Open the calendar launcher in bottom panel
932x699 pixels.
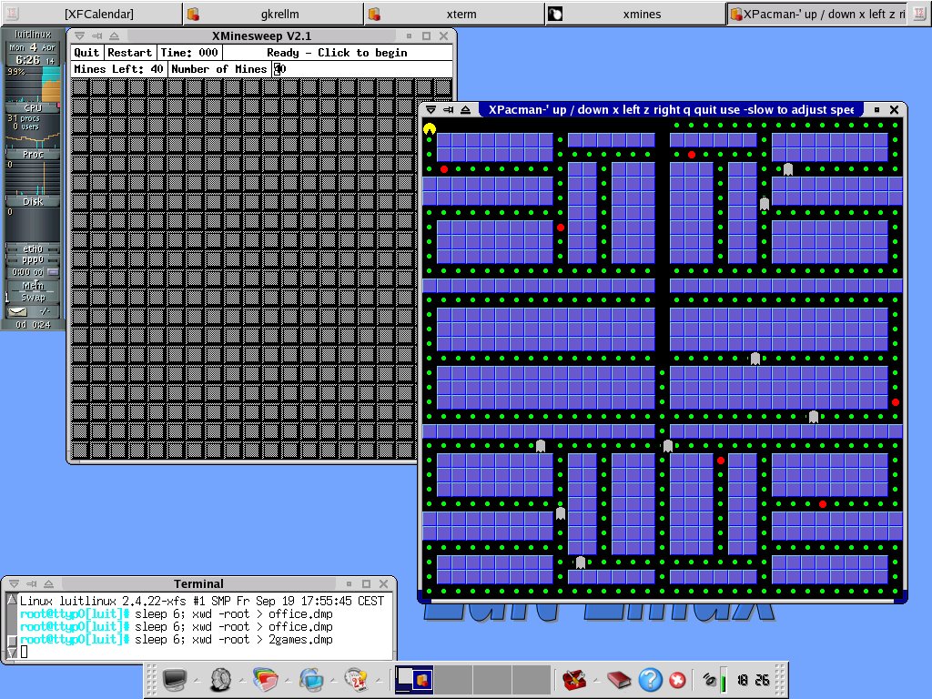click(356, 679)
